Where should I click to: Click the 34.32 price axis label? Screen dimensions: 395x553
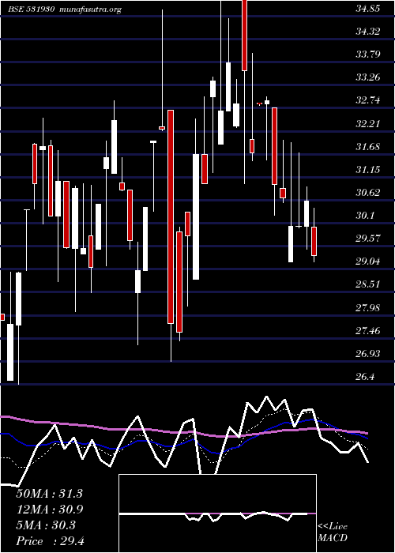(368, 32)
